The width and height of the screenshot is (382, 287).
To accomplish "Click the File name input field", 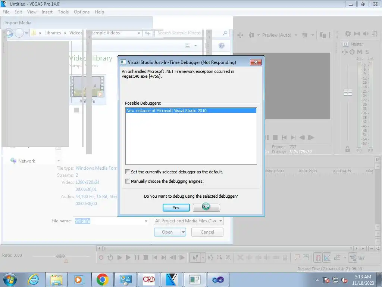I will point(109,221).
